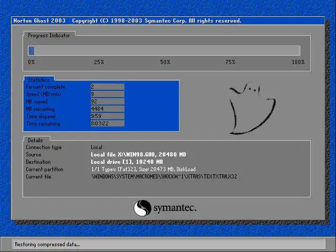This screenshot has width=336, height=252.
Task: Click the MB remaining label
Action: (x=40, y=109)
